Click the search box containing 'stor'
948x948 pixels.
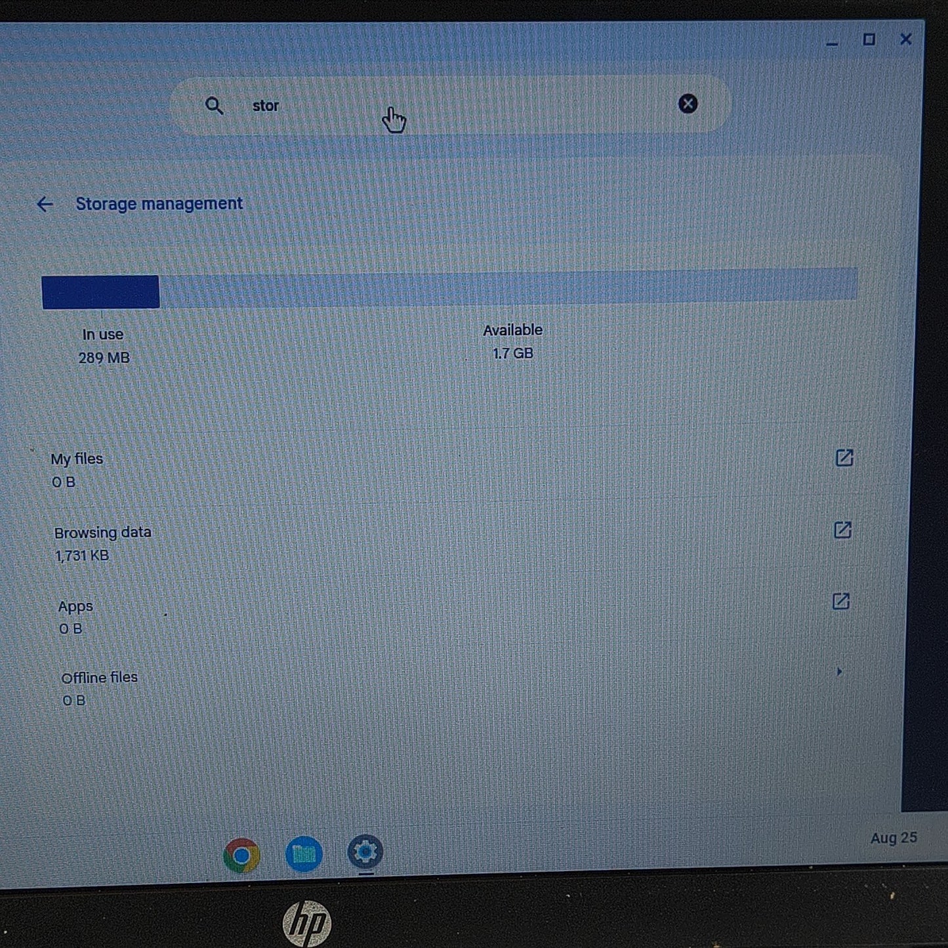click(x=450, y=105)
